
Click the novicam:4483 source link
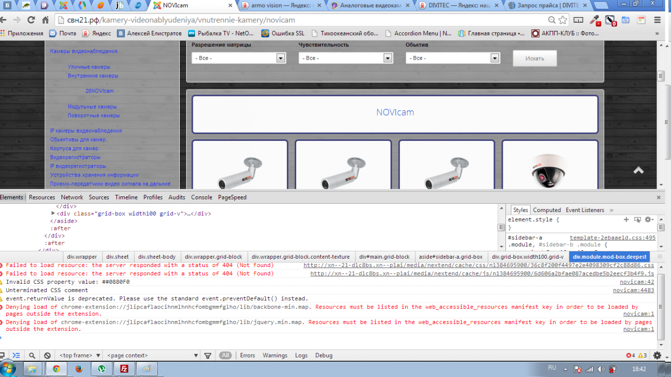634,290
